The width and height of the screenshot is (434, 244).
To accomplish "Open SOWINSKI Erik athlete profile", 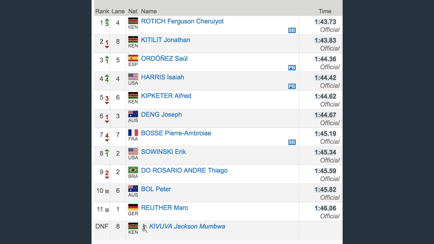I will point(163,152).
